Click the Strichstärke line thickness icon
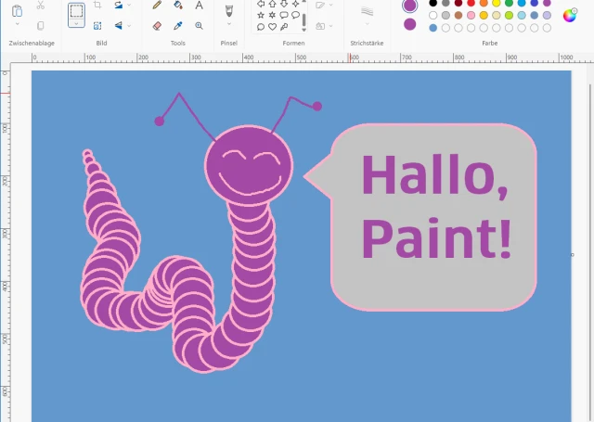Screen dimensions: 594x422 tap(367, 11)
